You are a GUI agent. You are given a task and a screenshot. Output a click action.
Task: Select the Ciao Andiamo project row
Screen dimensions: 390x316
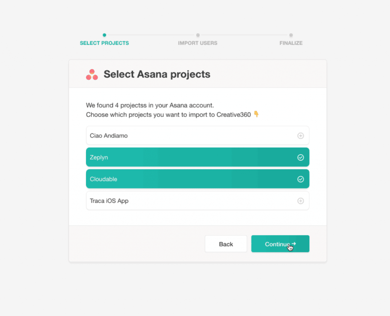coord(198,136)
